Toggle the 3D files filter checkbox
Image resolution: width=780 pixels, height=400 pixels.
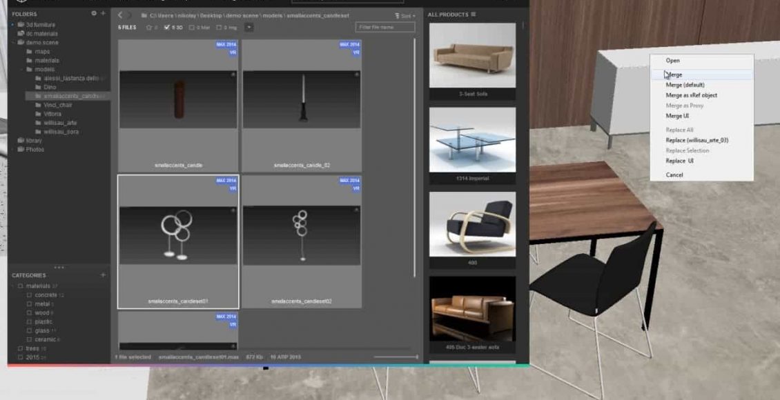(x=168, y=28)
